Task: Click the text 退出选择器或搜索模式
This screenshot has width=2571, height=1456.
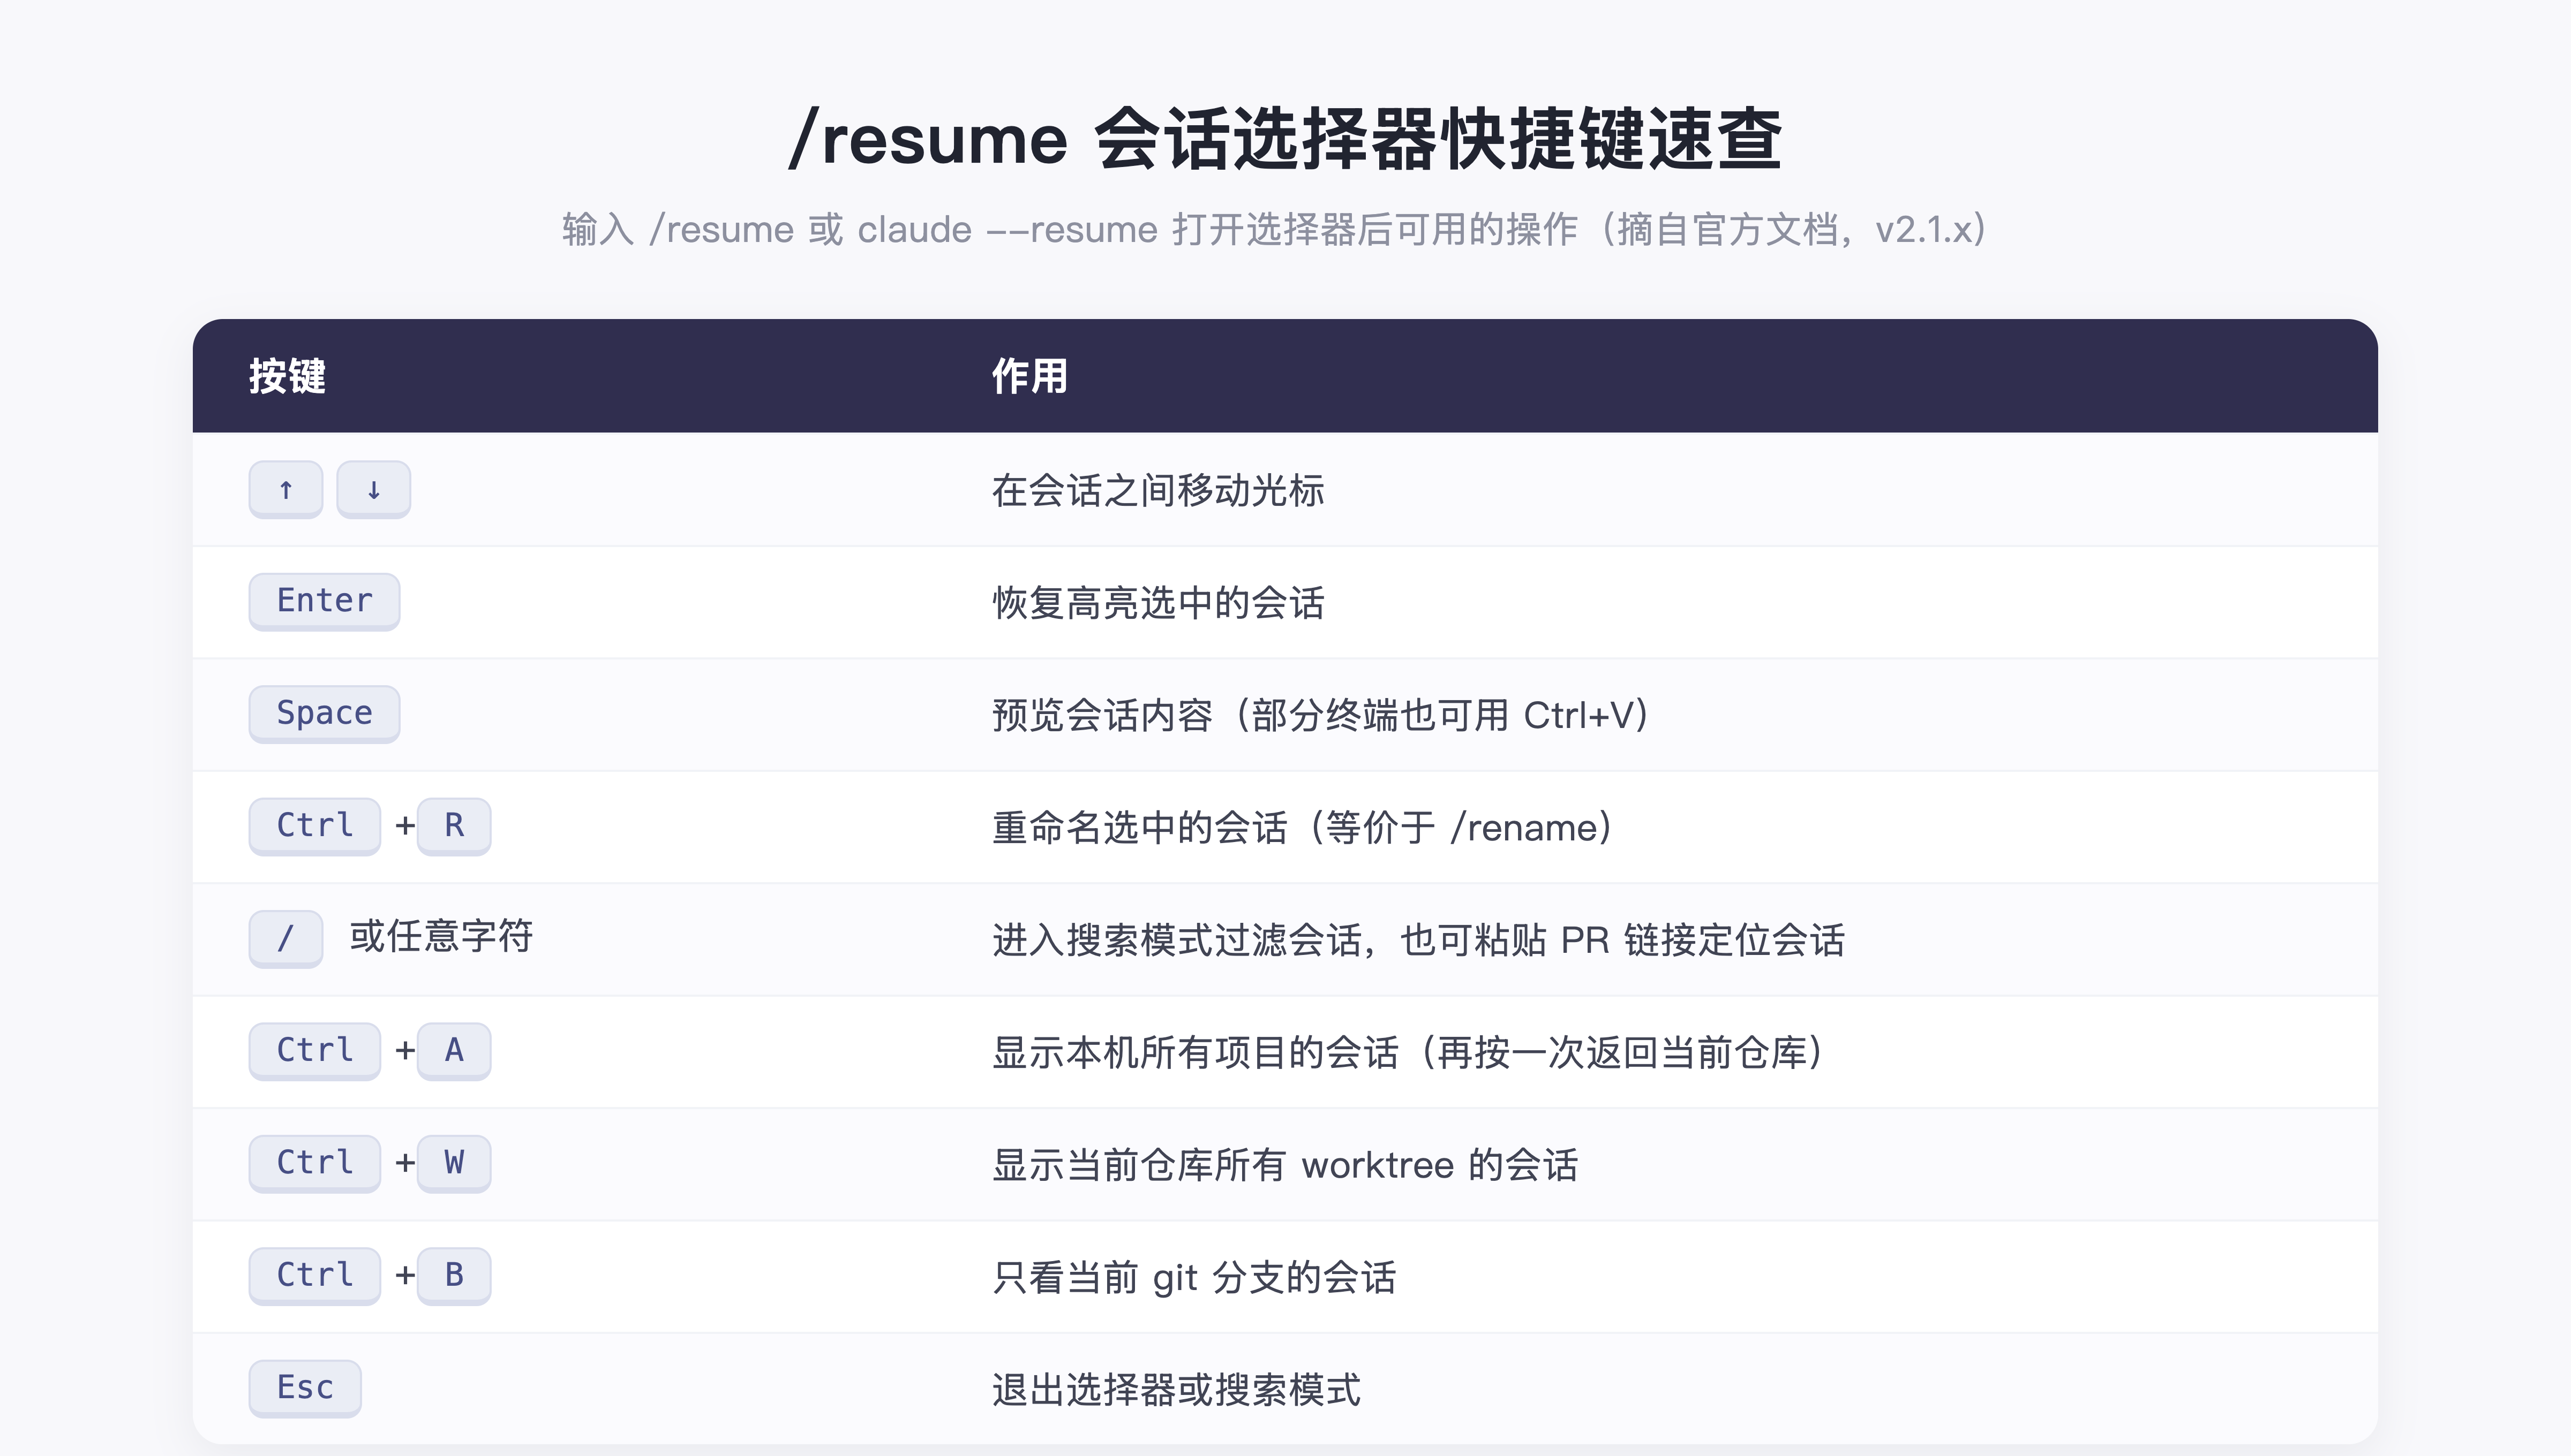Action: pos(1176,1390)
